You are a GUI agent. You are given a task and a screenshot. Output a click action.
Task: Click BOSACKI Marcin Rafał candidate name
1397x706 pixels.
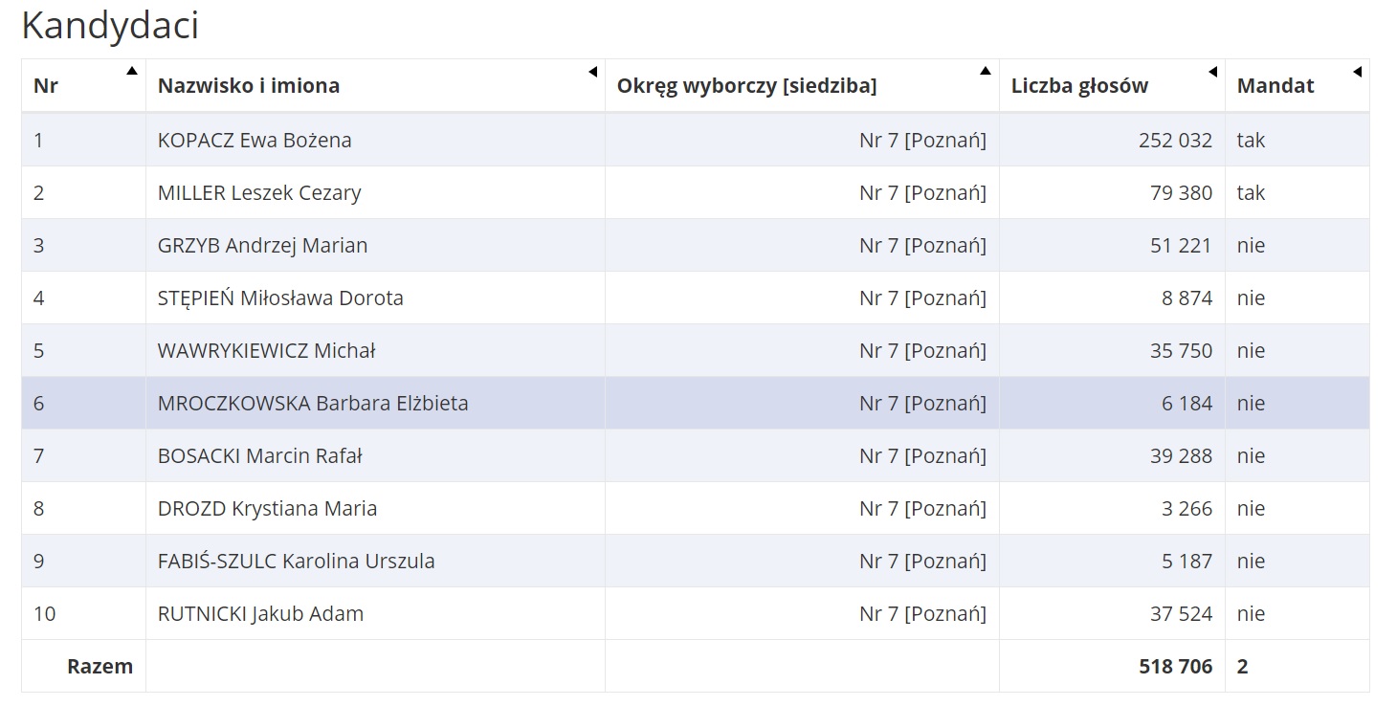click(259, 456)
